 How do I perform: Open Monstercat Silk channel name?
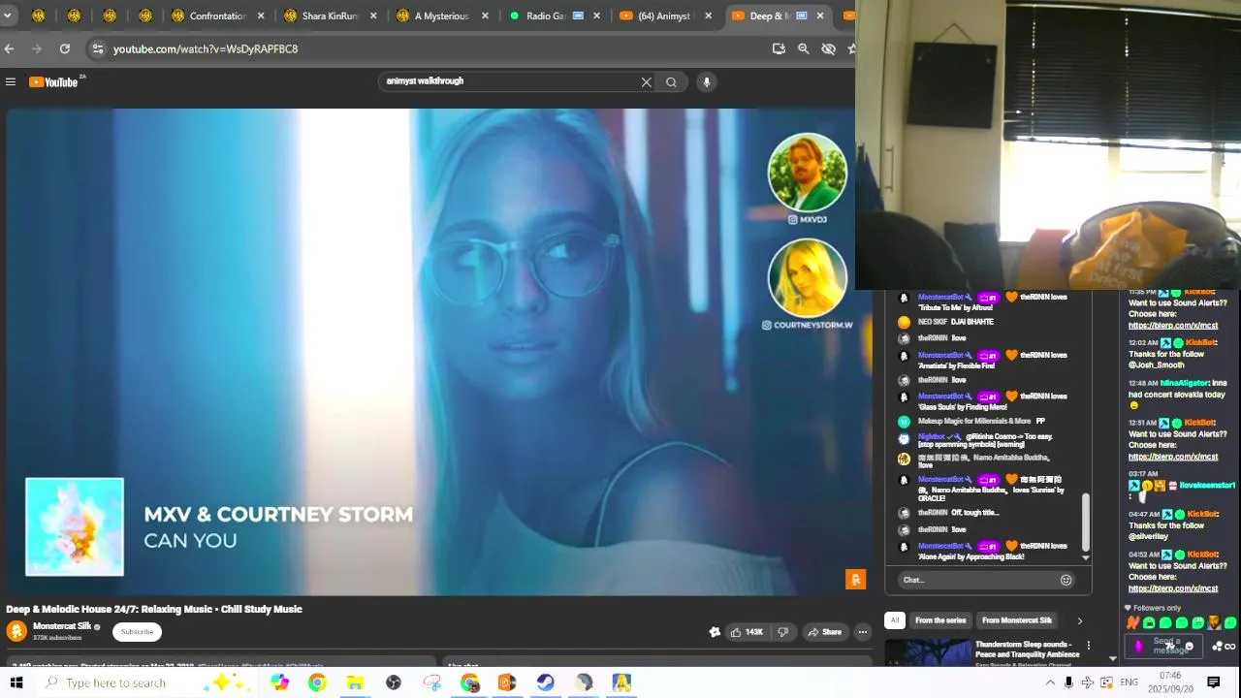pos(62,626)
